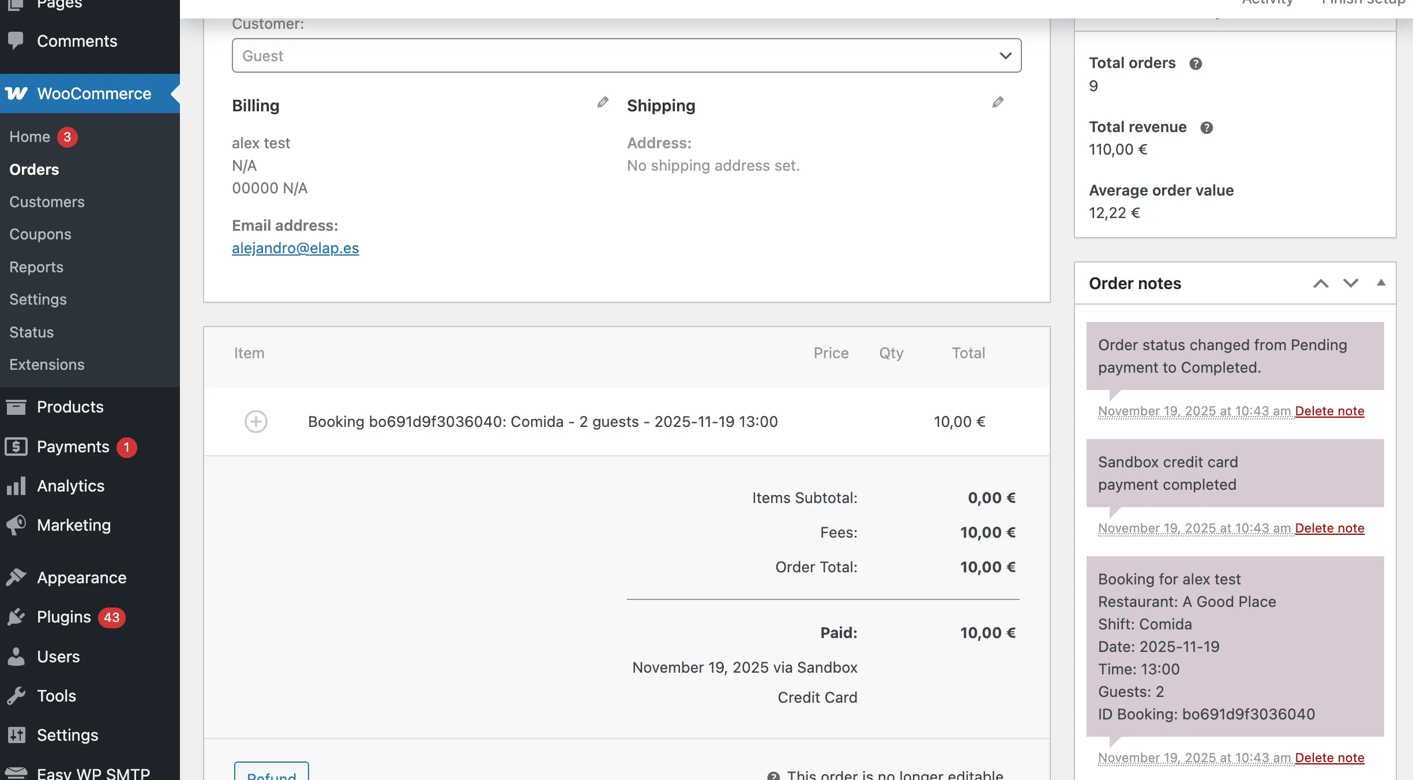Screen dimensions: 1413x780
Task: Click the Total revenue help icon
Action: [1207, 128]
